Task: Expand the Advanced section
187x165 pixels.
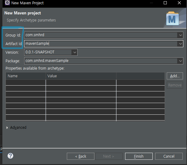Action: point(7,128)
